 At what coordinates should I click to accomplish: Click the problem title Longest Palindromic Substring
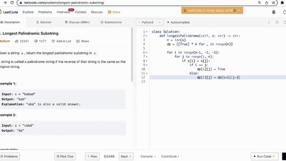click(30, 34)
